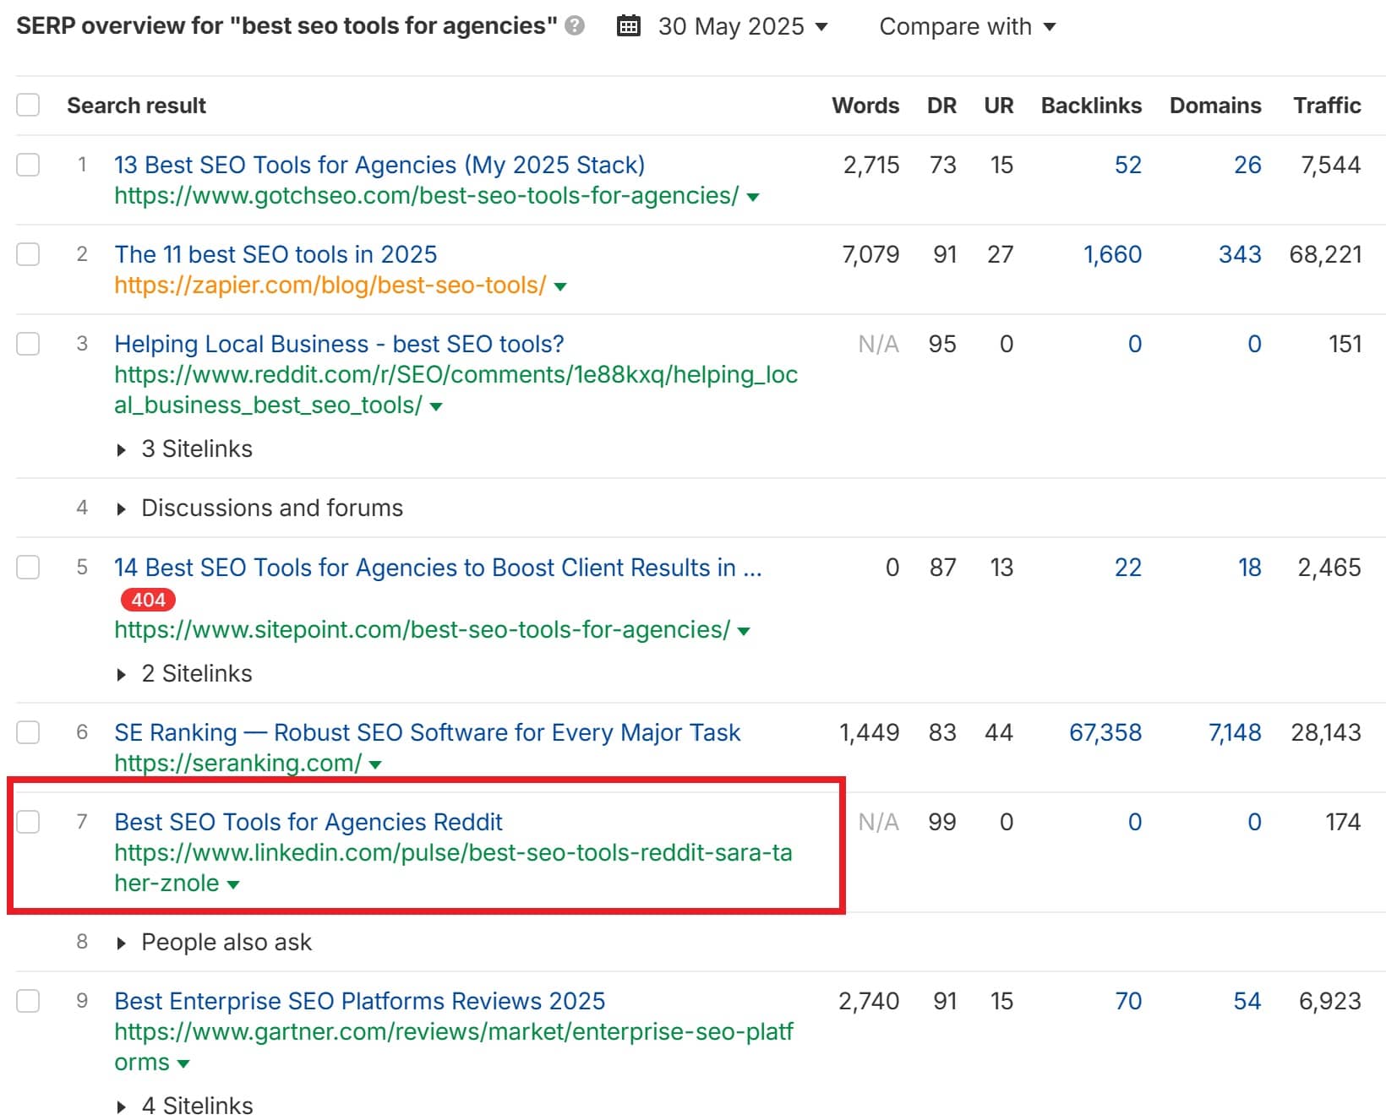The height and width of the screenshot is (1120, 1386).
Task: Visit the https://seranking.com/ URL link
Action: 238,764
